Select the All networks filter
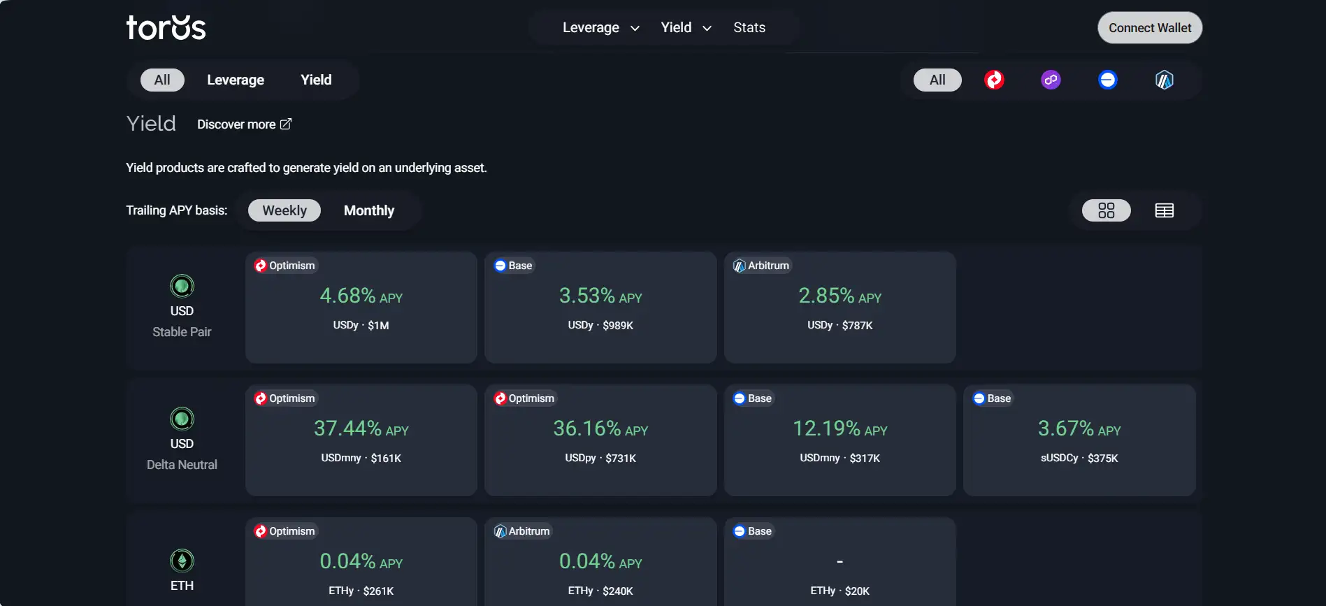Image resolution: width=1326 pixels, height=606 pixels. click(937, 80)
